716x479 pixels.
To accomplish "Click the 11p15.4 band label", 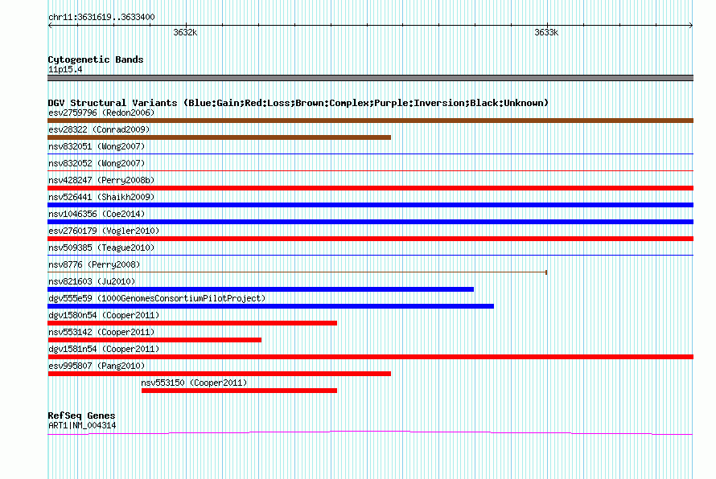I will (x=65, y=70).
